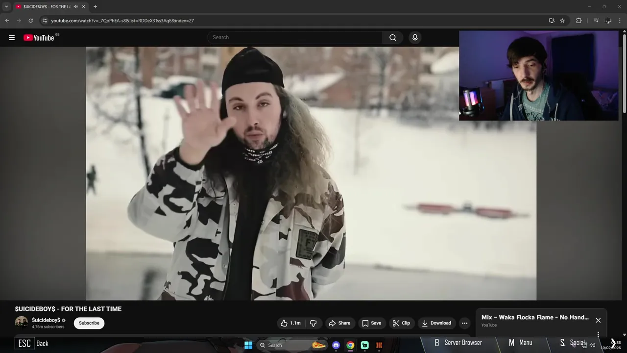
Task: Create a Clip of this video
Action: pyautogui.click(x=401, y=323)
